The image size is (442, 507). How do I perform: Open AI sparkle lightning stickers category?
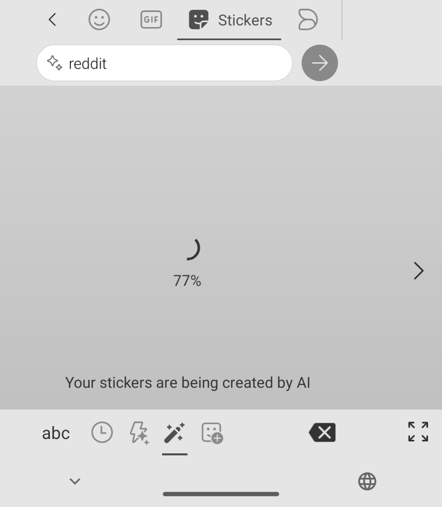(139, 433)
